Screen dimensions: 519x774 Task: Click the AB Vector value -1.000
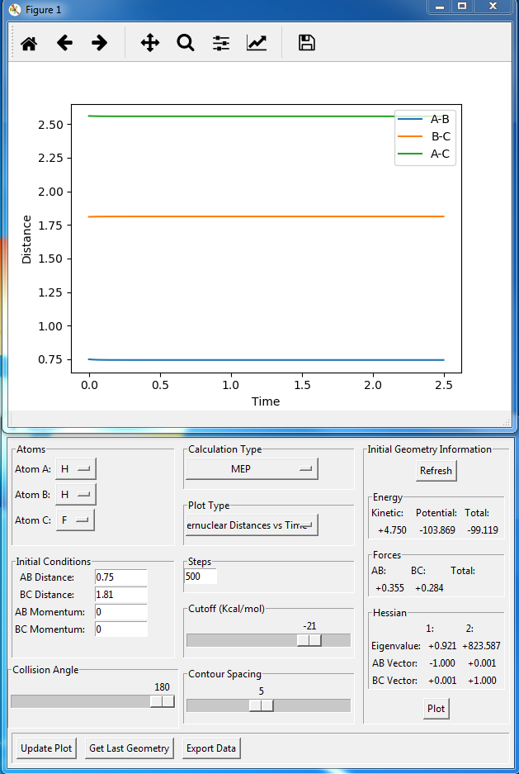(x=442, y=663)
